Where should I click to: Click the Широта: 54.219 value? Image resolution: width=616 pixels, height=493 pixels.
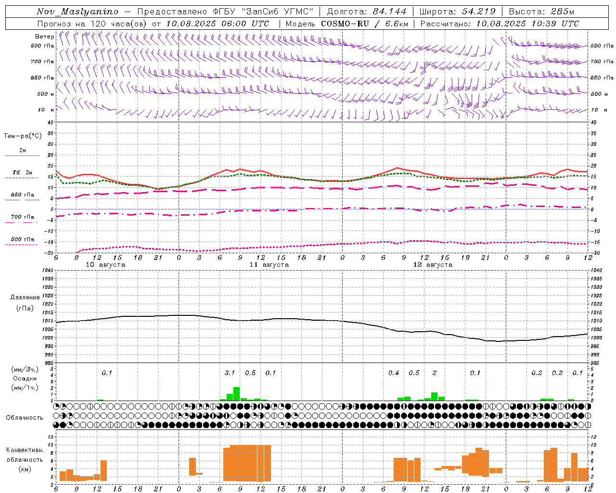point(458,12)
